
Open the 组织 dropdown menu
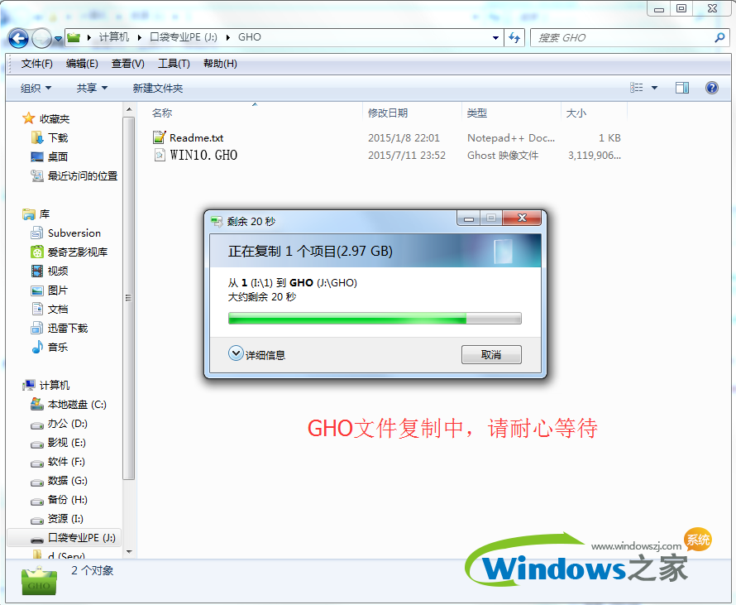click(x=36, y=88)
